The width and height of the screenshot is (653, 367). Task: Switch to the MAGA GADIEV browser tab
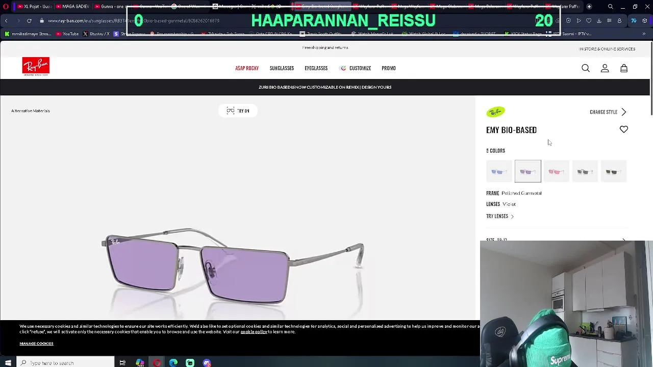coord(72,7)
